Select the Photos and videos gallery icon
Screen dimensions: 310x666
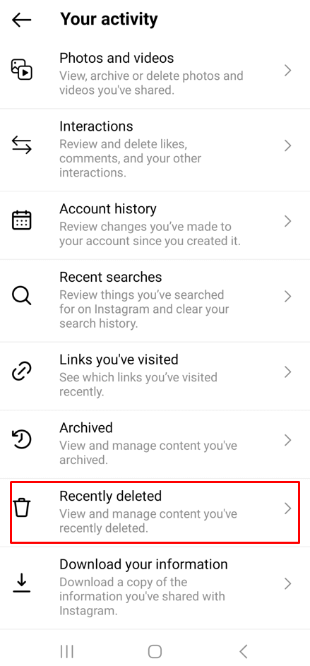(22, 70)
